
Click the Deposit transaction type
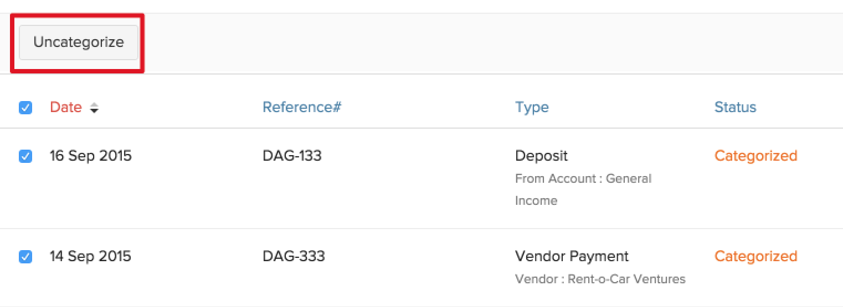click(x=541, y=156)
